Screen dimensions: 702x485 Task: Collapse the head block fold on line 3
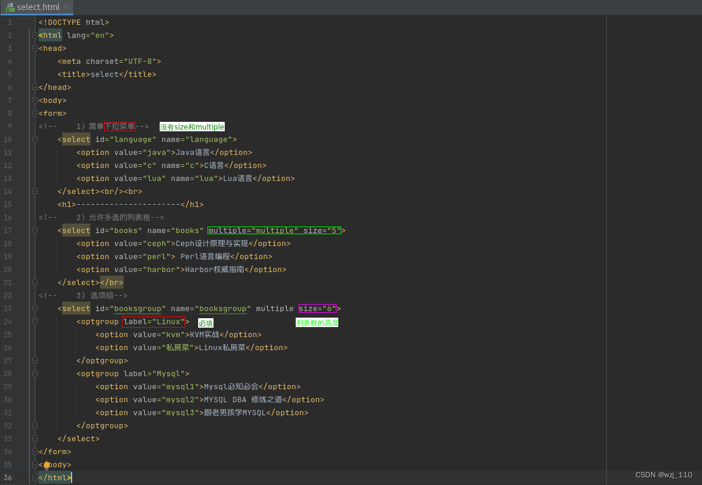(35, 48)
